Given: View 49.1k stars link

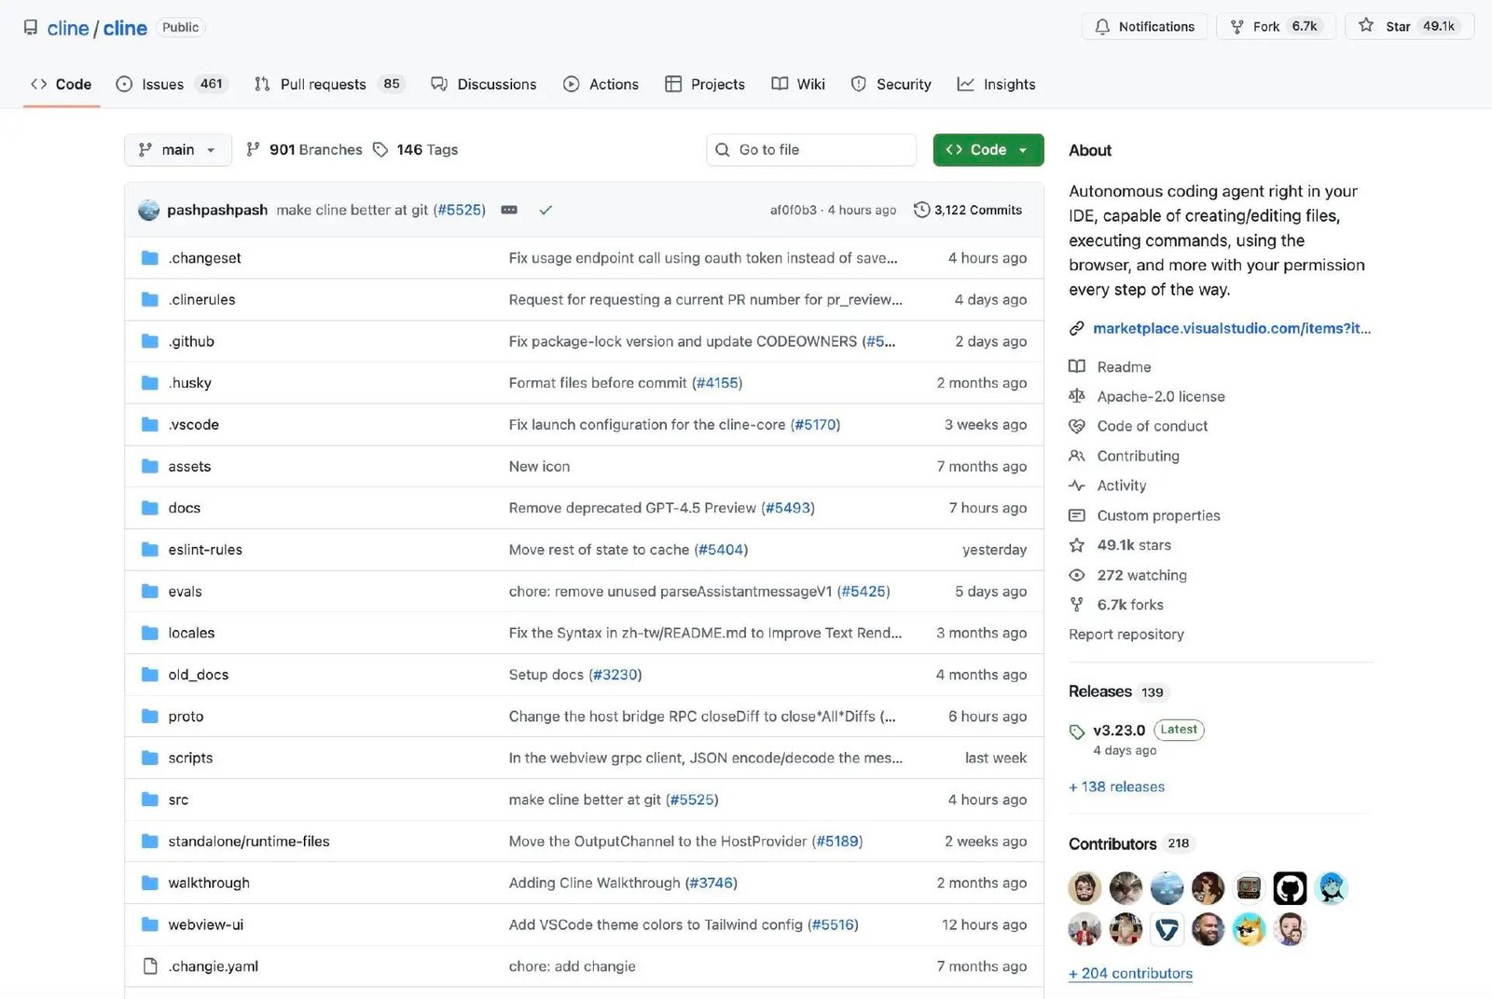Looking at the screenshot, I should coord(1134,545).
